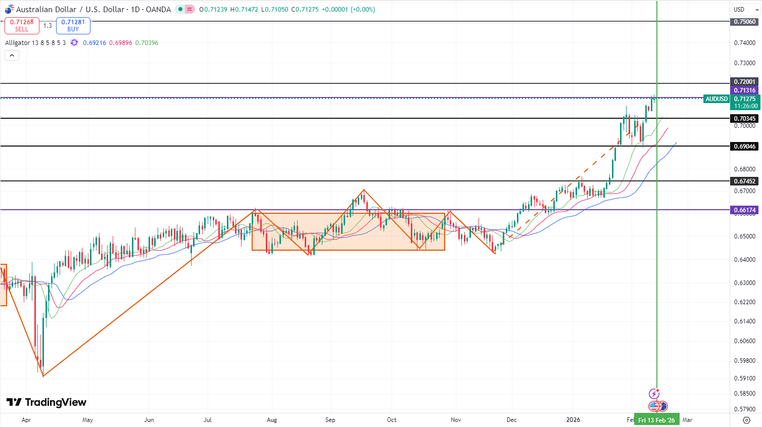
Task: Click the pink approximate-equals data status icon
Action: [x=189, y=10]
